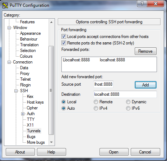Click the category list scrollbar thumb
This screenshot has width=167, height=161.
[51, 90]
